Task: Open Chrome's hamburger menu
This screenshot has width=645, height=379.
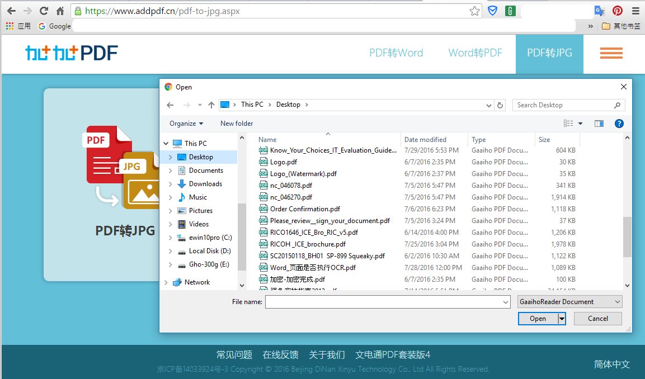Action: pyautogui.click(x=636, y=10)
